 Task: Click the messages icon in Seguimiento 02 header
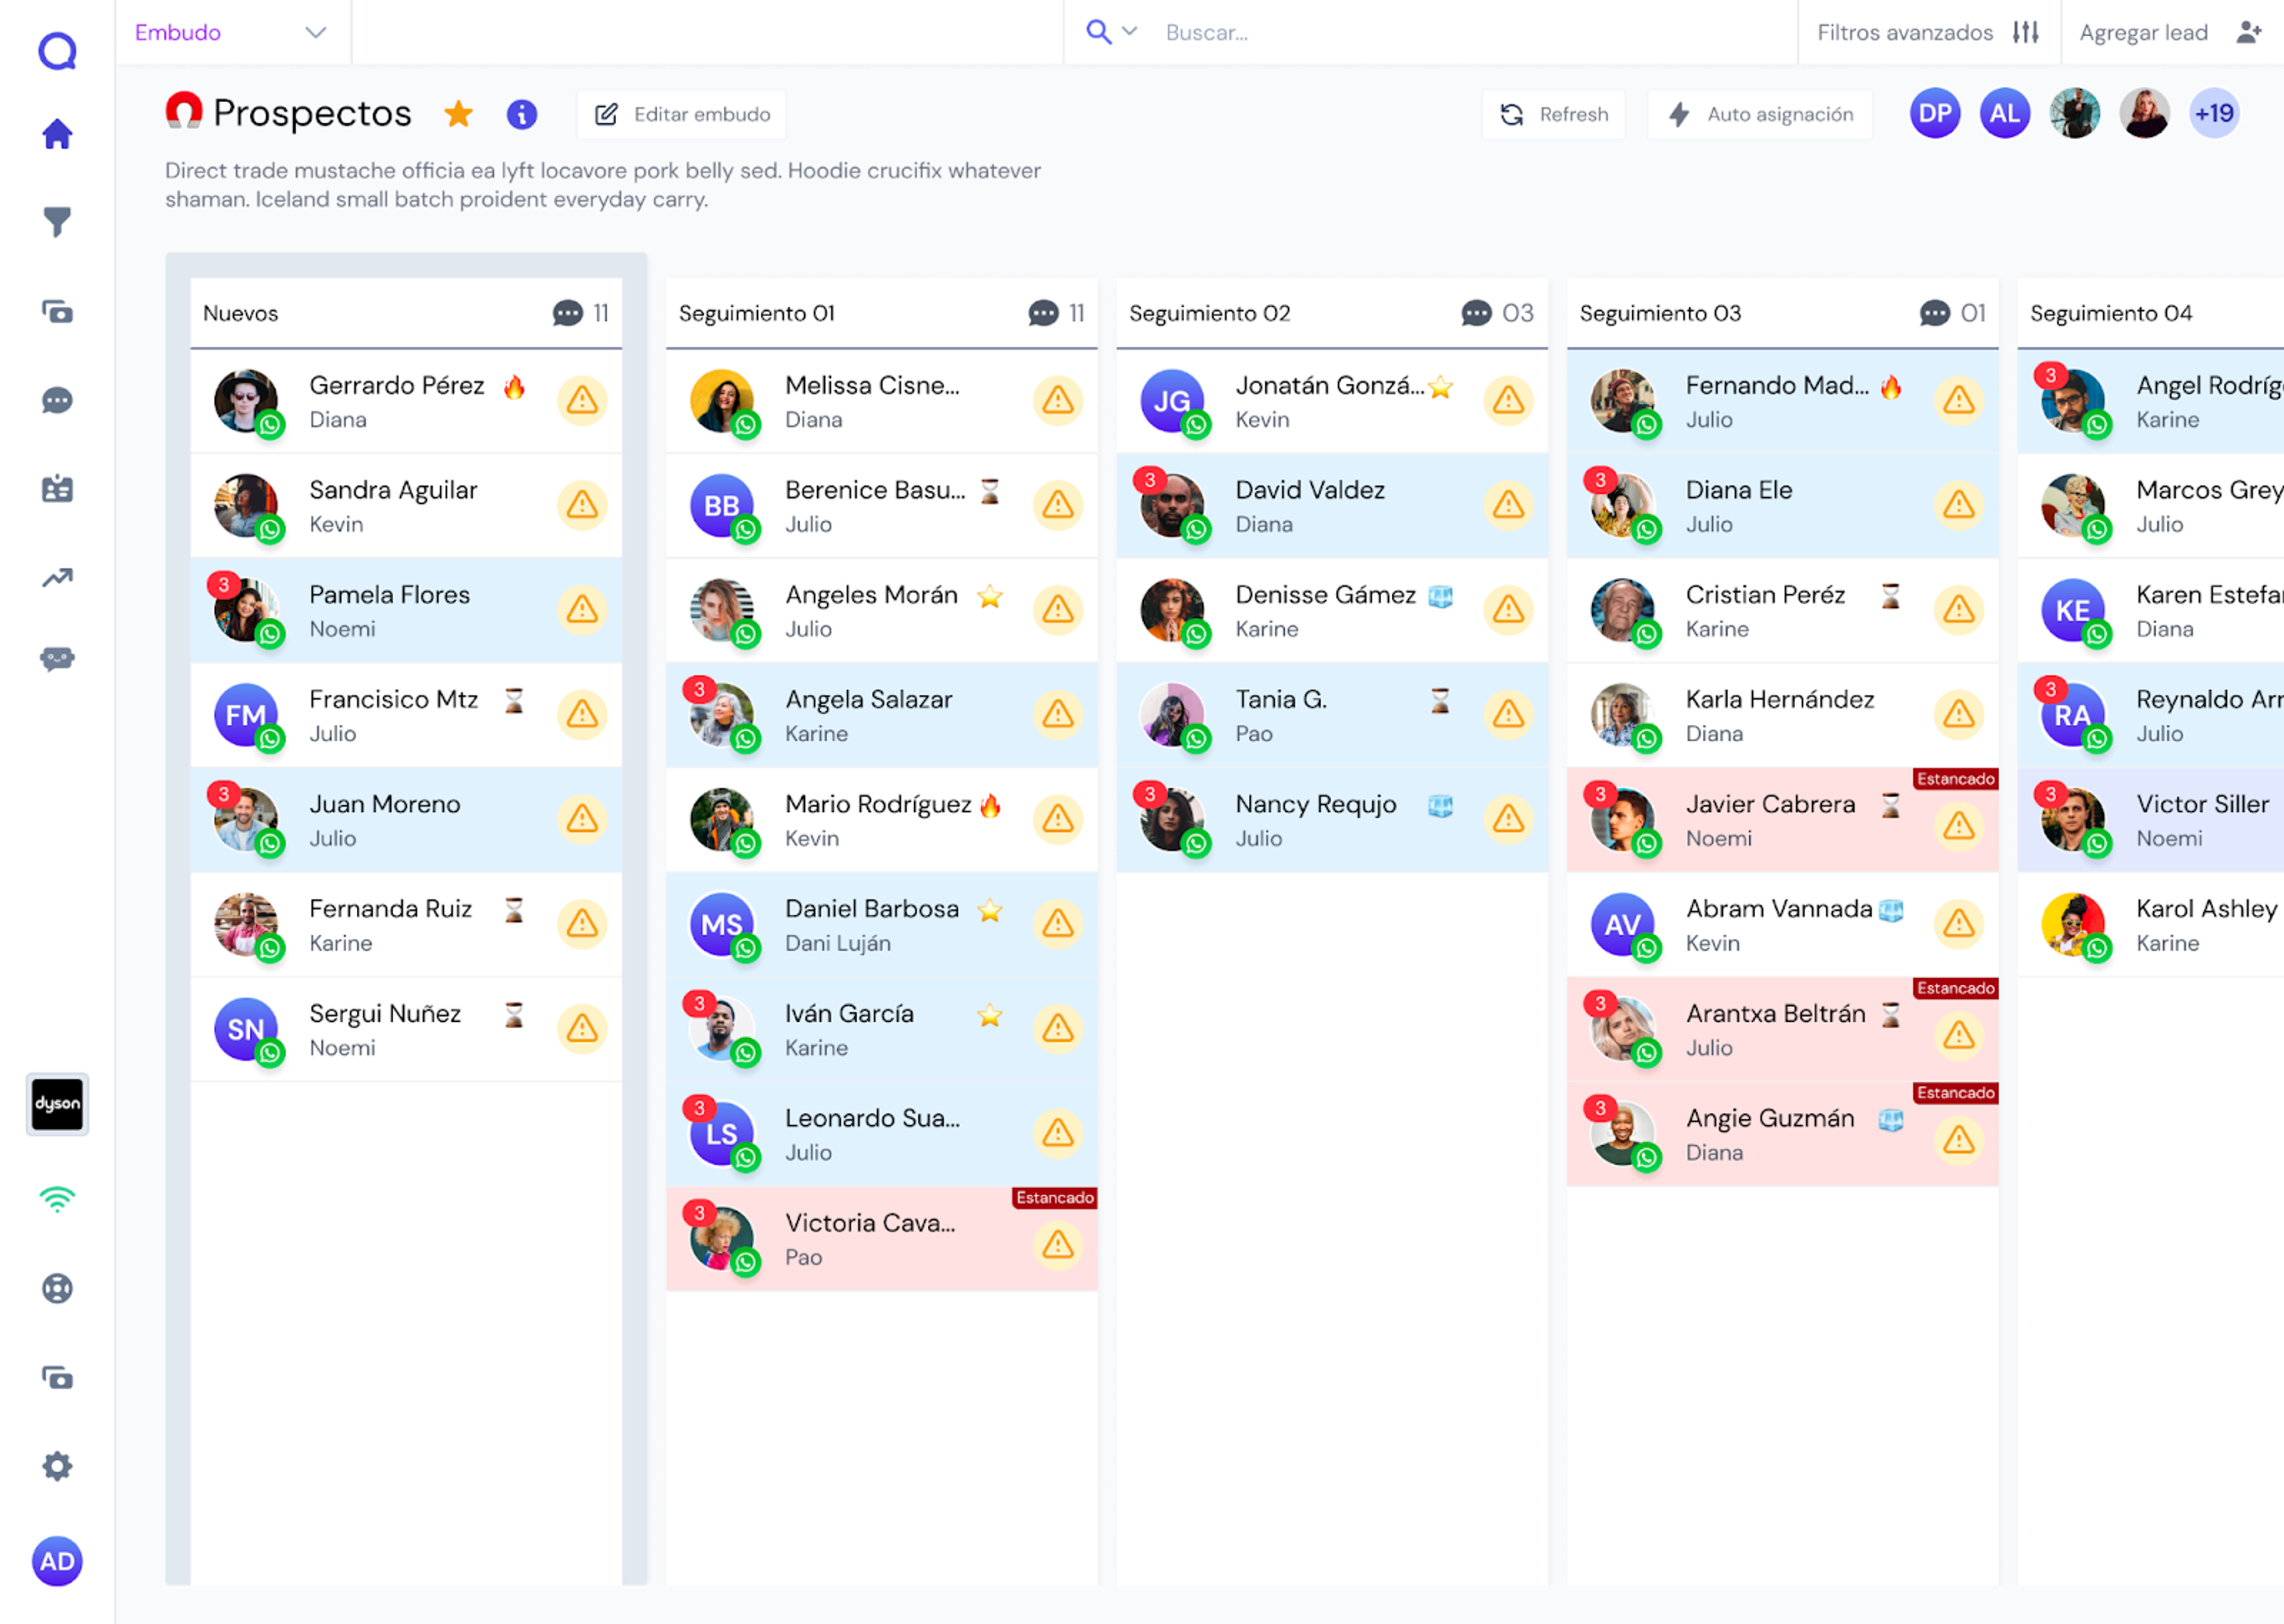click(x=1476, y=314)
